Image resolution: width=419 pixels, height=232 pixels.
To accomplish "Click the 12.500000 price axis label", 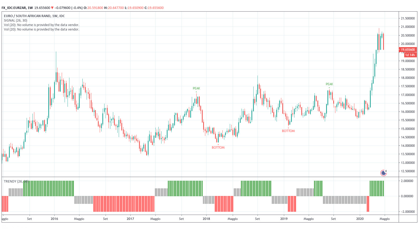I will click(408, 171).
